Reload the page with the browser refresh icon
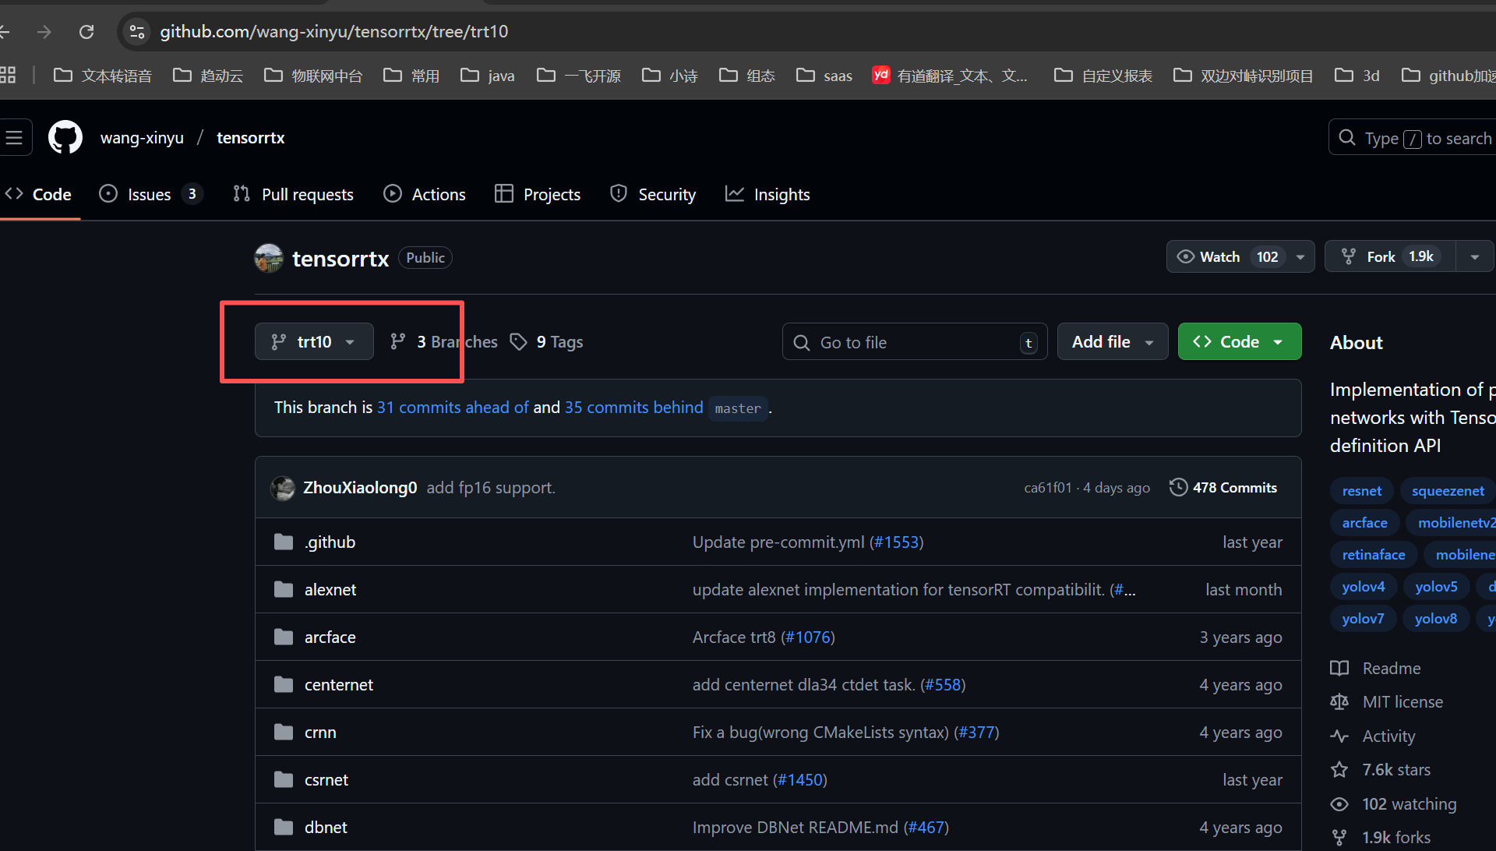 click(86, 32)
